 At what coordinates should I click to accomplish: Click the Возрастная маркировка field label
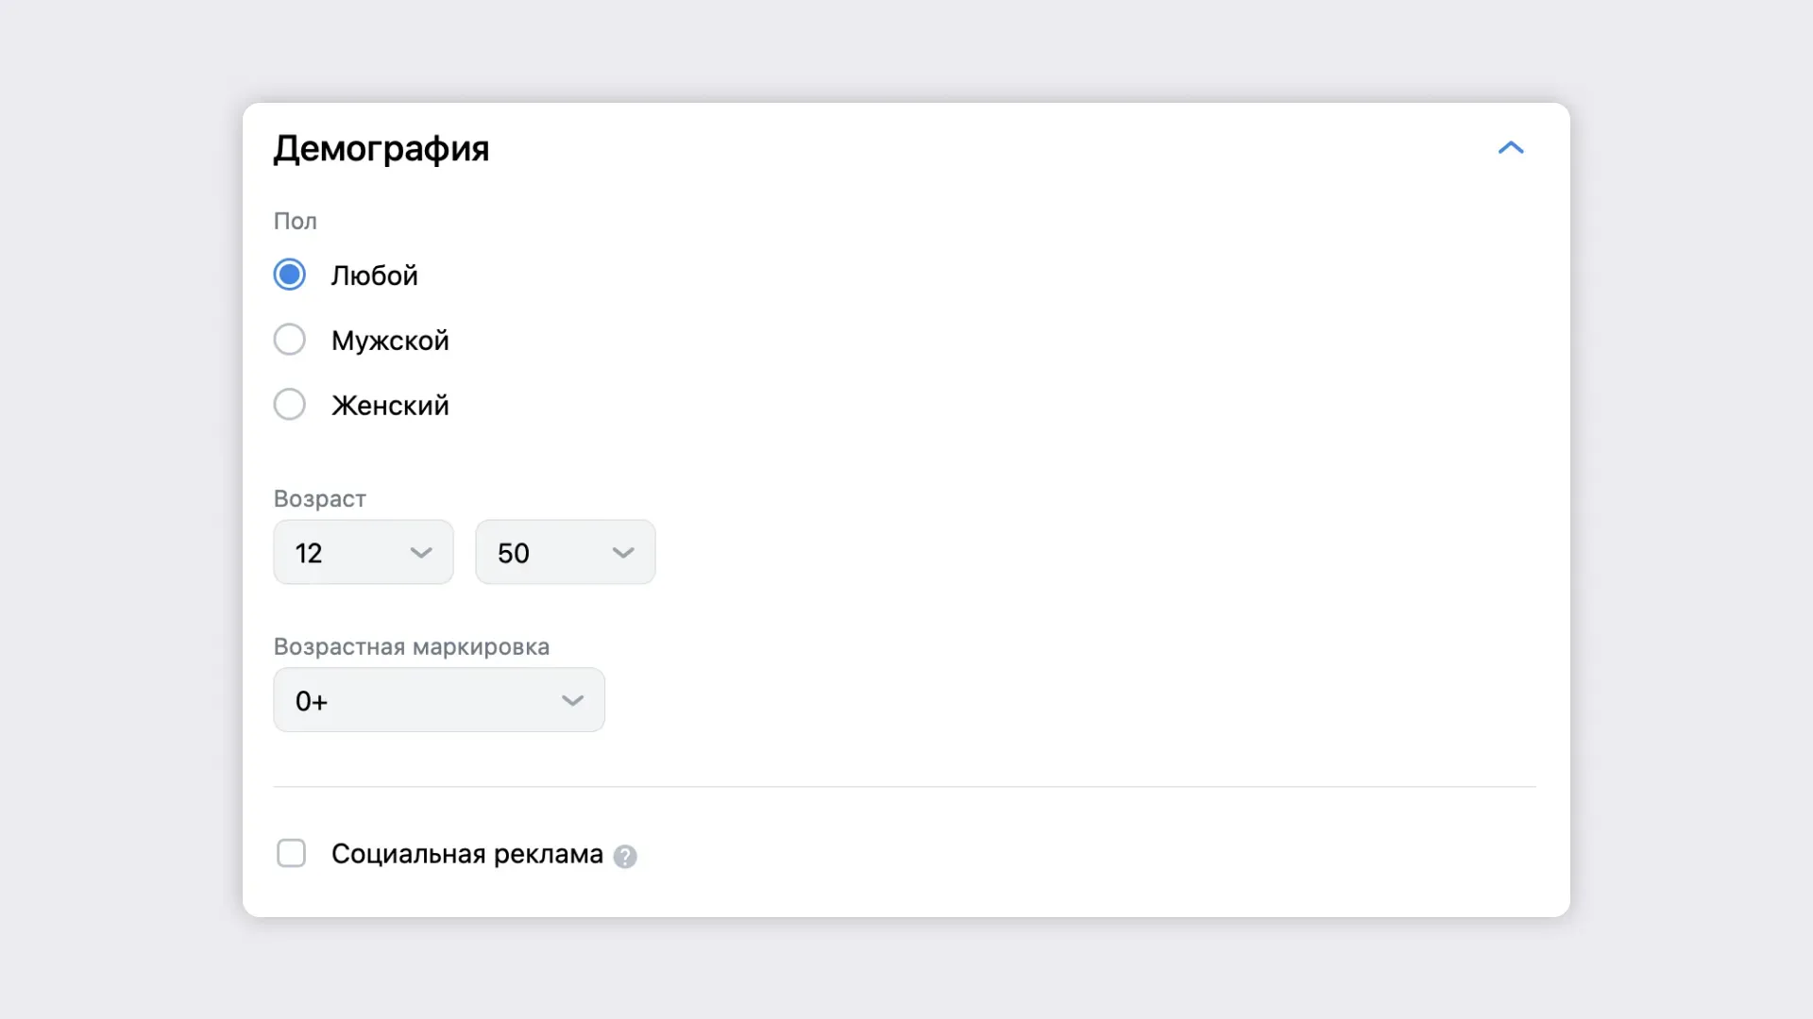(412, 647)
